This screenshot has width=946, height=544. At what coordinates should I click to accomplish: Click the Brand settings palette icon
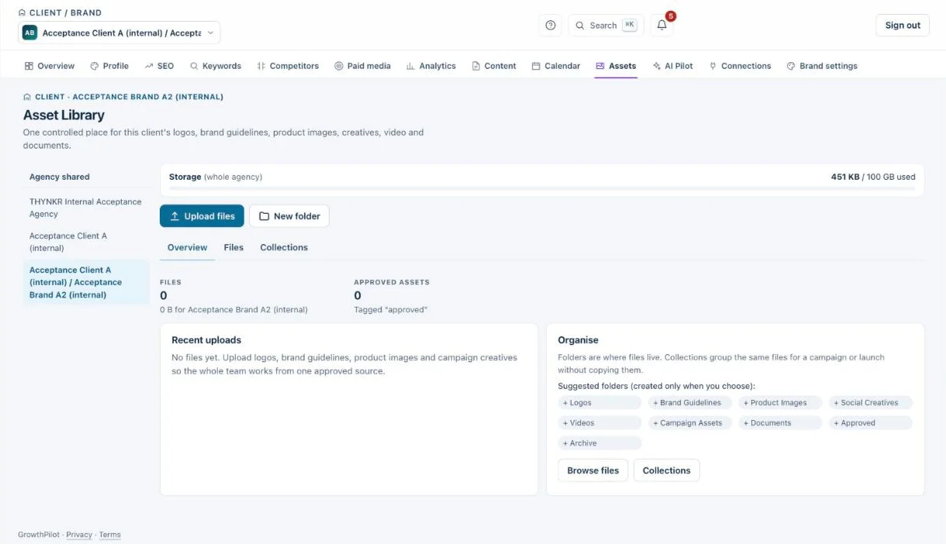point(791,66)
